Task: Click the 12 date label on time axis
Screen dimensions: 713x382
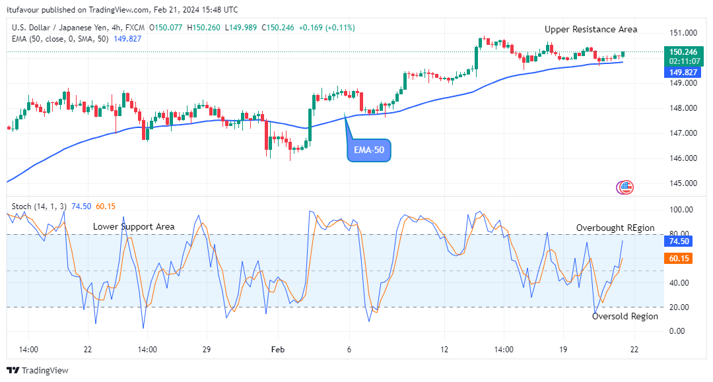Action: pos(444,349)
